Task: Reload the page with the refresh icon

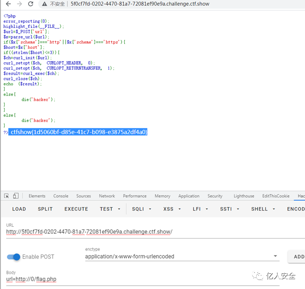Action: tap(31, 4)
